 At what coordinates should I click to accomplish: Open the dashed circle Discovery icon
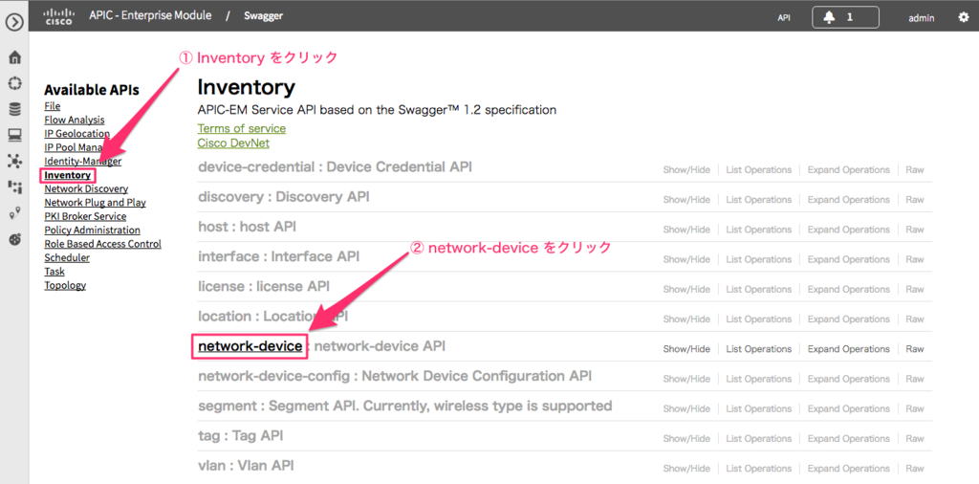pyautogui.click(x=15, y=83)
